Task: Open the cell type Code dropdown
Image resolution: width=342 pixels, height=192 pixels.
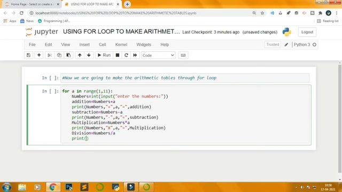Action: point(158,55)
